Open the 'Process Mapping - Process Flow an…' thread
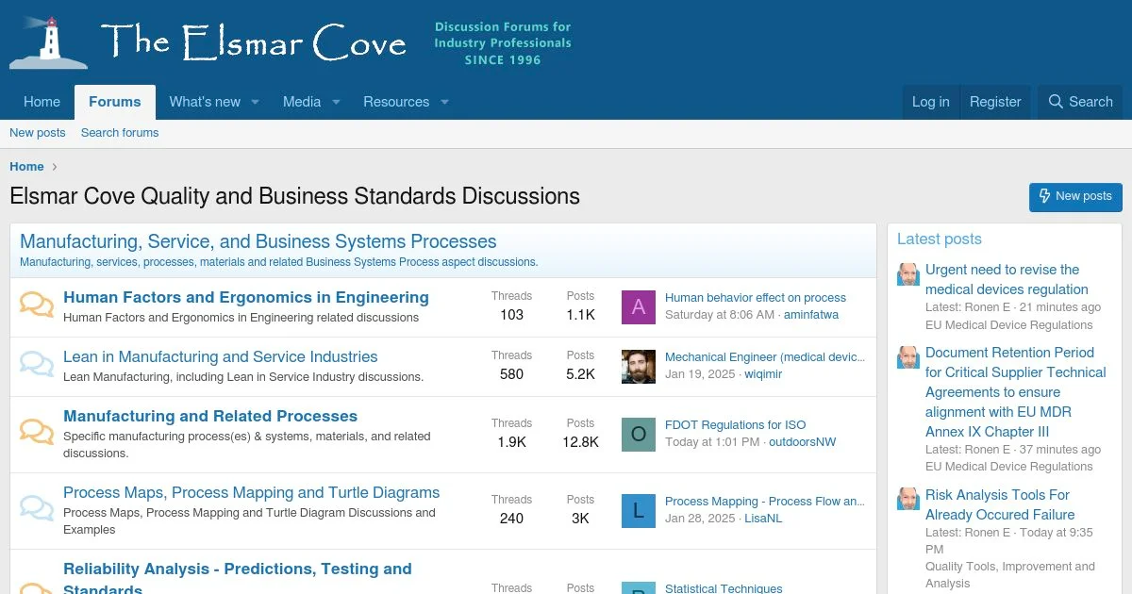1132x594 pixels. tap(765, 502)
